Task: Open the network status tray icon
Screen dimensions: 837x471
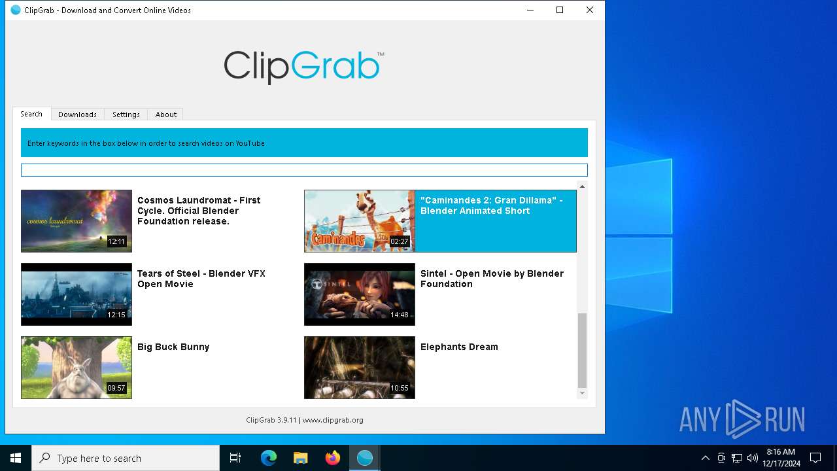Action: click(737, 458)
